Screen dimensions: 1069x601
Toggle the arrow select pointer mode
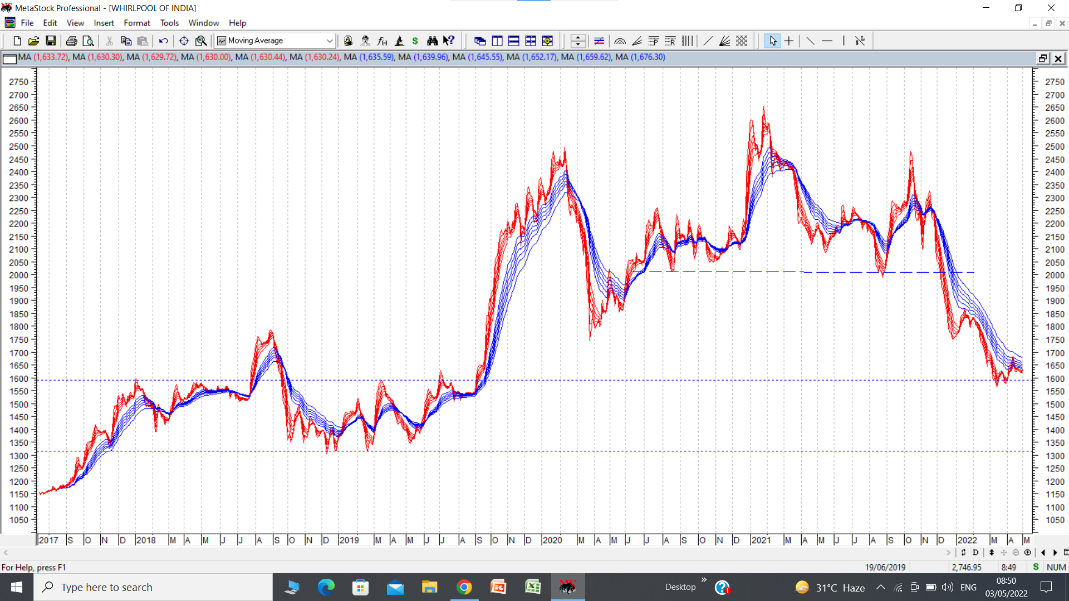pos(772,41)
